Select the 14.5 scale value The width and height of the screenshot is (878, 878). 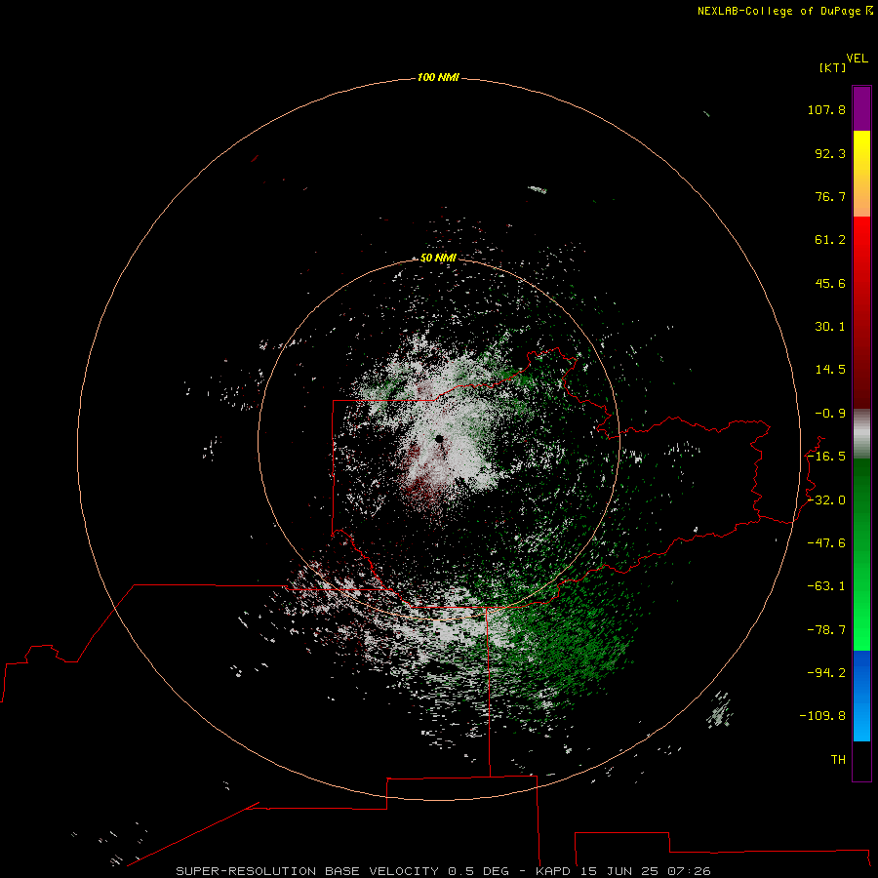click(x=830, y=370)
